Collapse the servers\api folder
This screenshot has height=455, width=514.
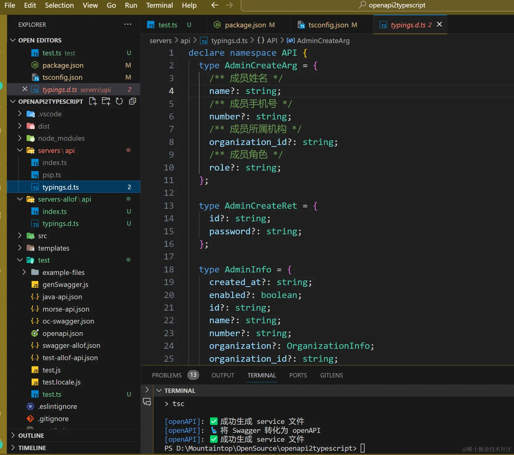coord(20,150)
